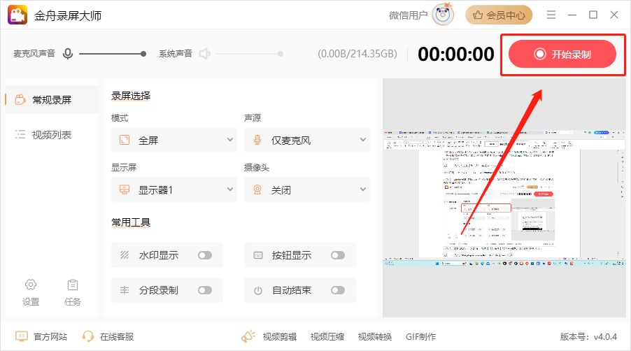Open the GIF制作 tool link
631x351 pixels.
click(x=420, y=336)
